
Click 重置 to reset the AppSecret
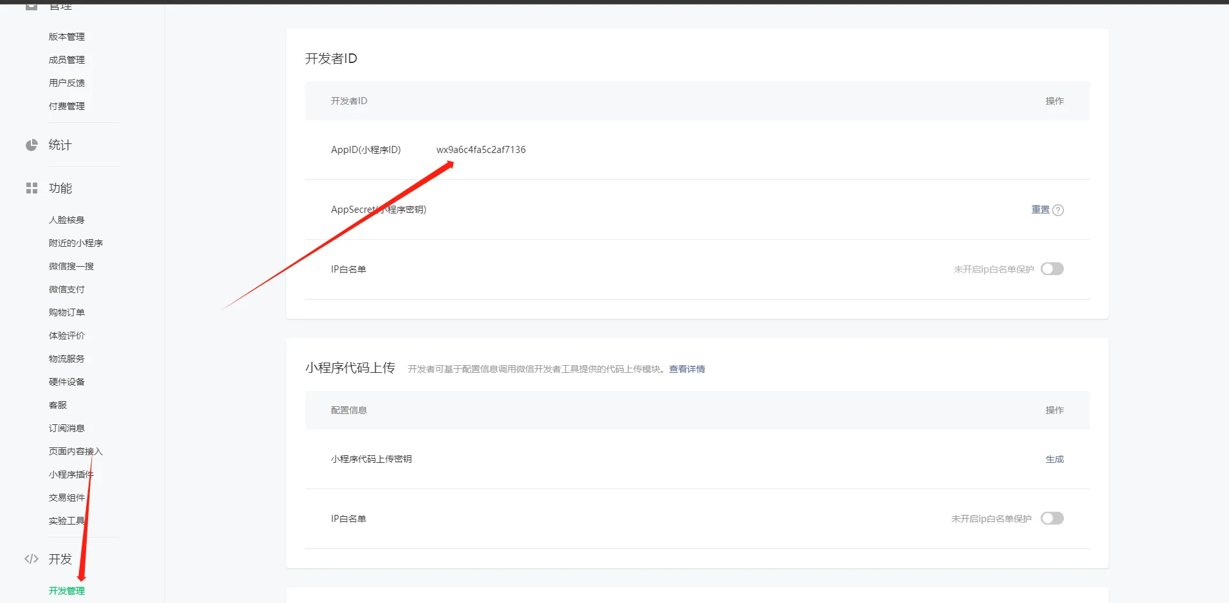click(1039, 210)
